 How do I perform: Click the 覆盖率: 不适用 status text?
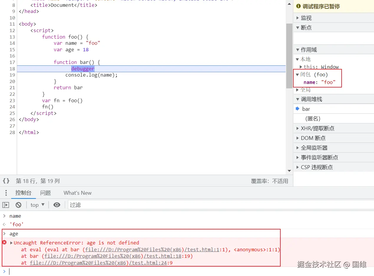point(269,181)
